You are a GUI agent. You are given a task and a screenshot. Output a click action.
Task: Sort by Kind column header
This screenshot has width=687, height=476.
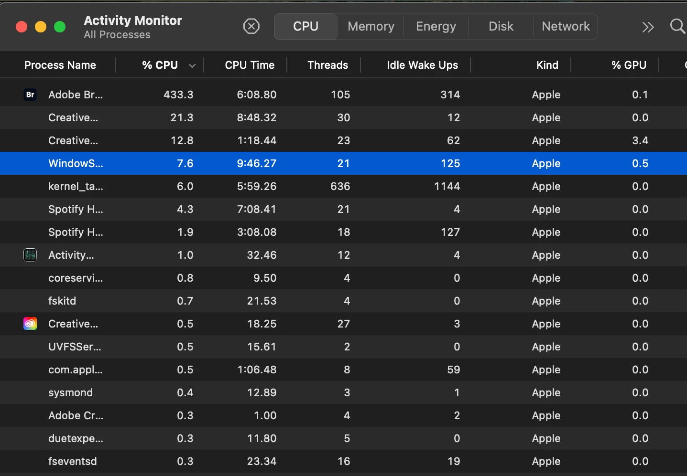coord(547,65)
